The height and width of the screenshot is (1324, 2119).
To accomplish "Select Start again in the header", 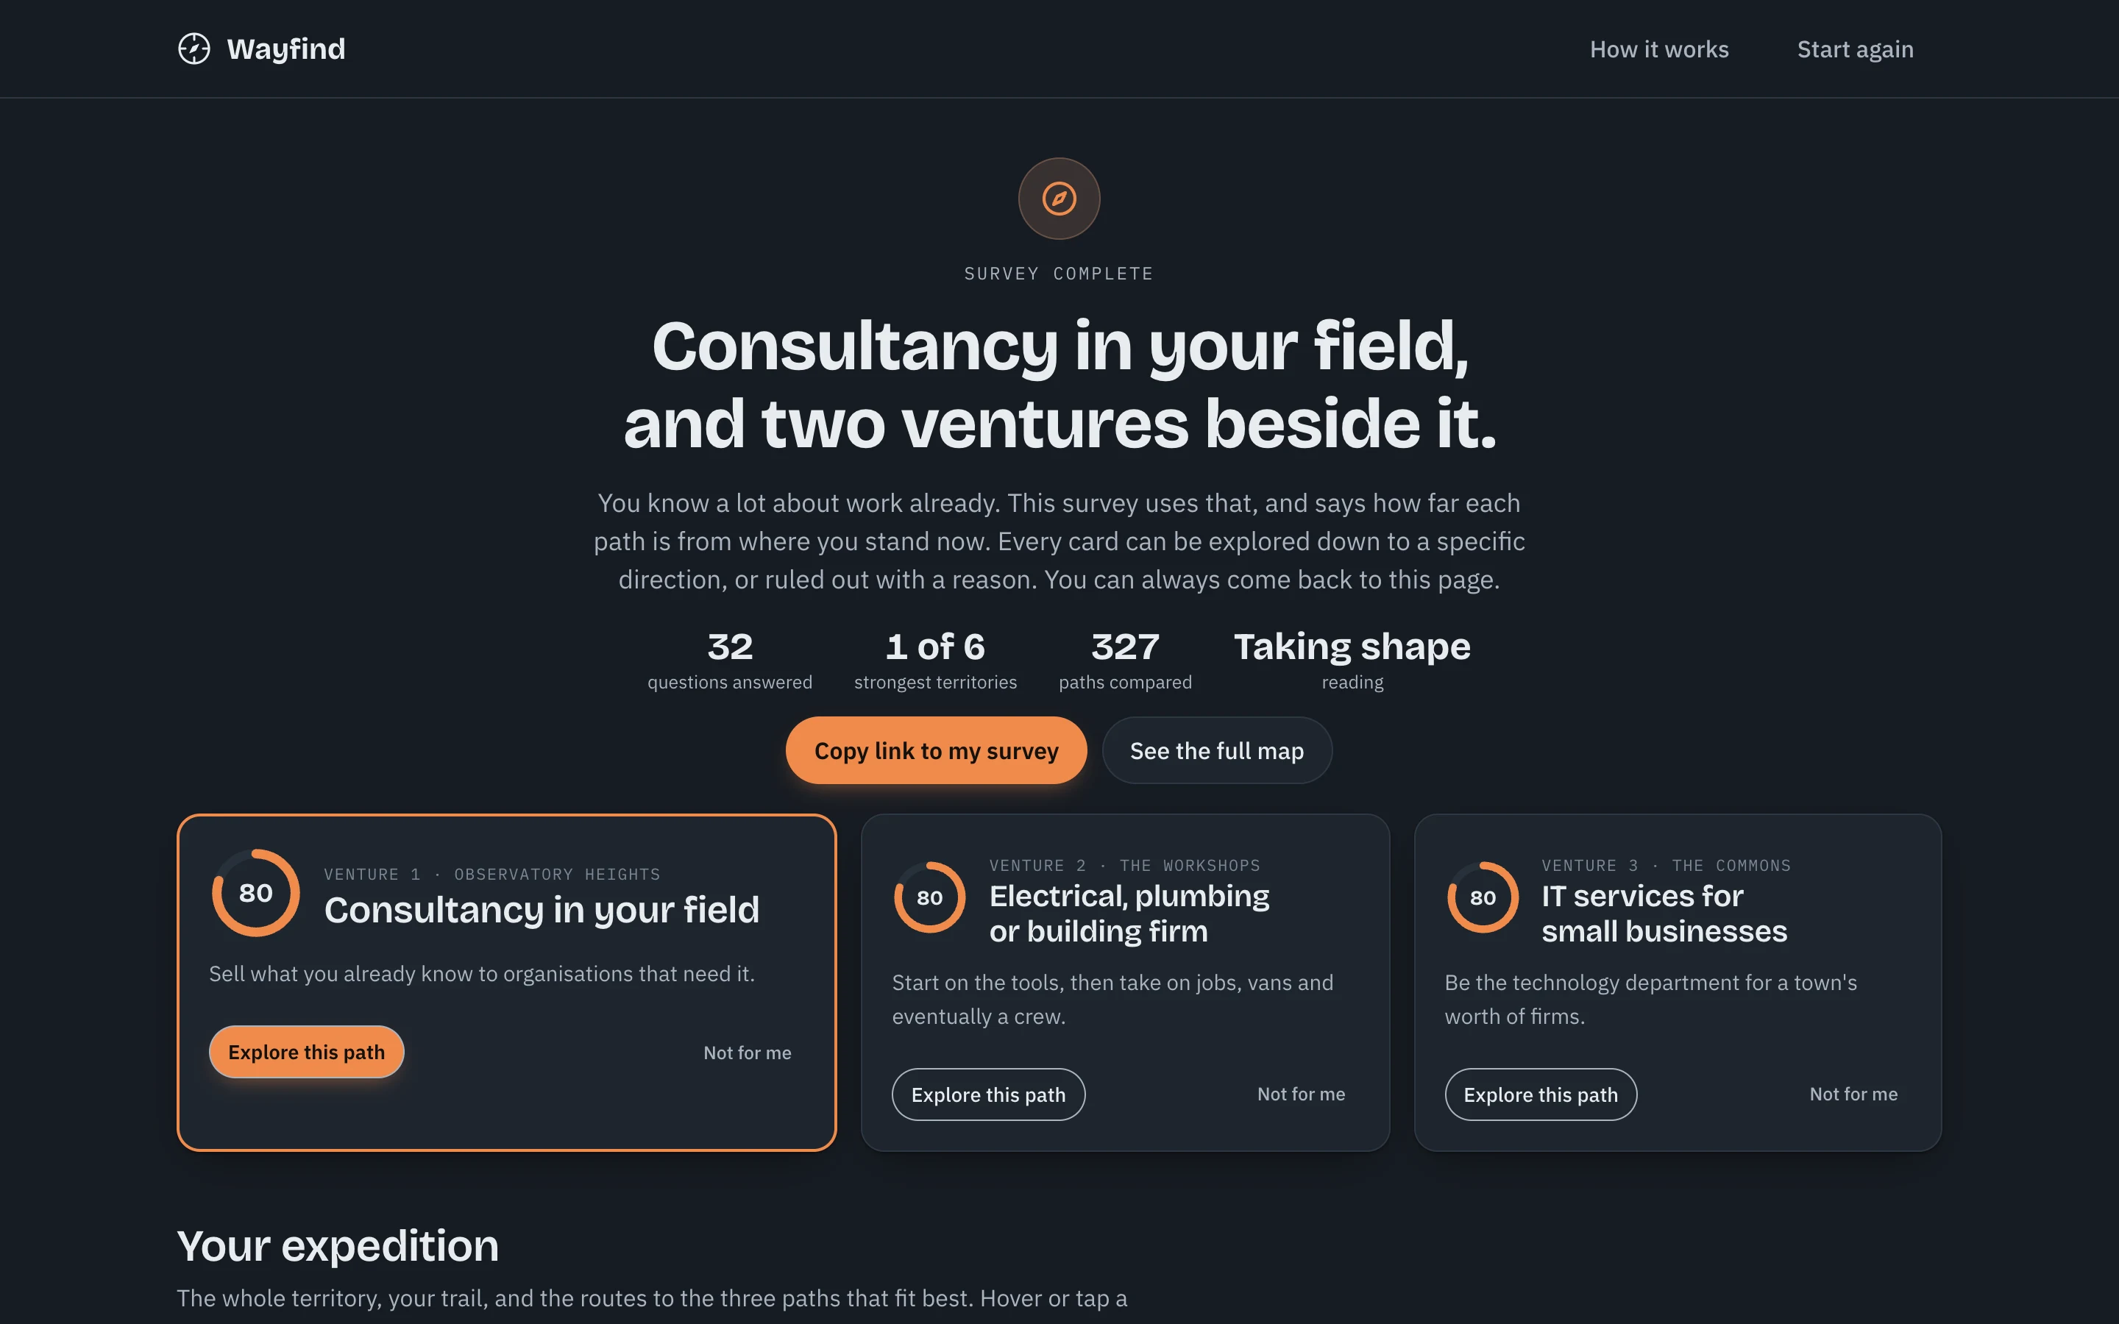I will click(x=1856, y=49).
